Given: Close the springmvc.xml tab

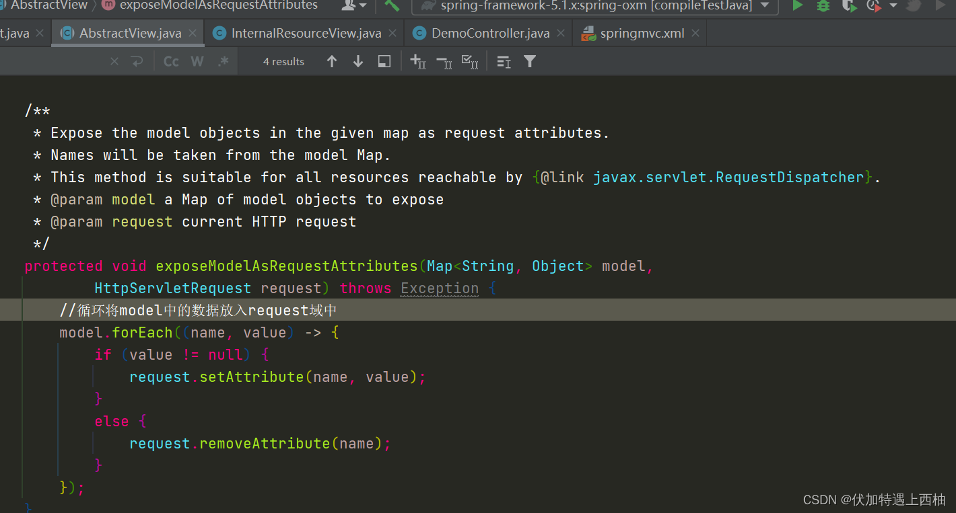Looking at the screenshot, I should (x=695, y=33).
